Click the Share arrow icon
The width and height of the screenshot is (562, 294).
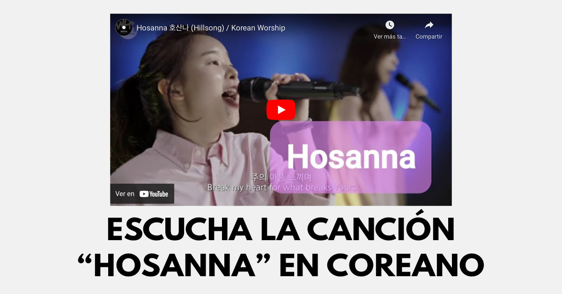(429, 25)
